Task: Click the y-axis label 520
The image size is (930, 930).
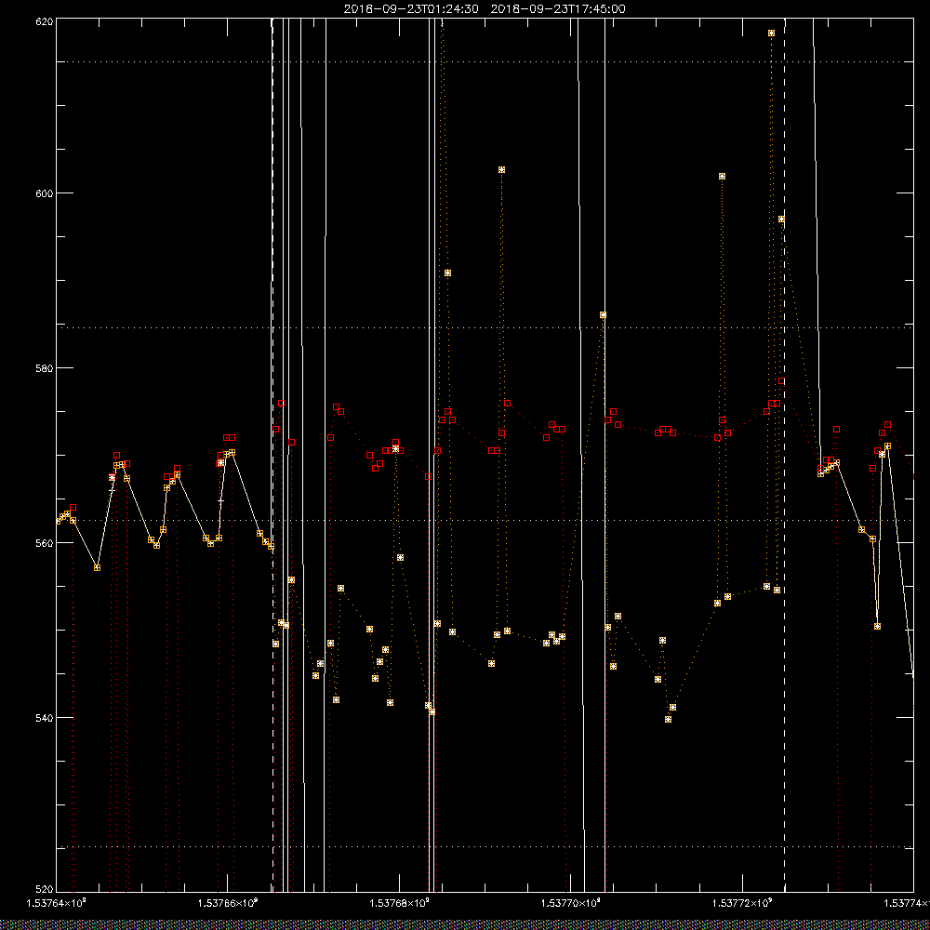Action: 45,890
